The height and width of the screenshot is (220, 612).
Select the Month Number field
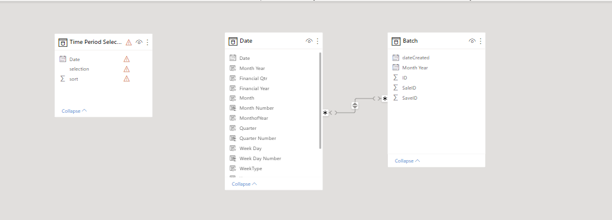coord(257,108)
